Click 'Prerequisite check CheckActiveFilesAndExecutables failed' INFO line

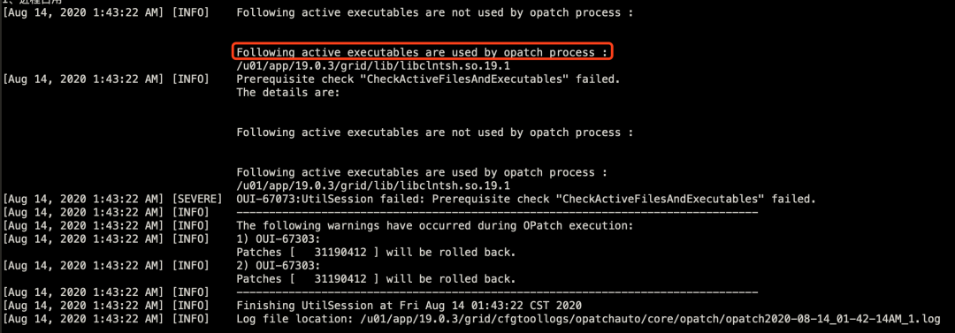[428, 79]
